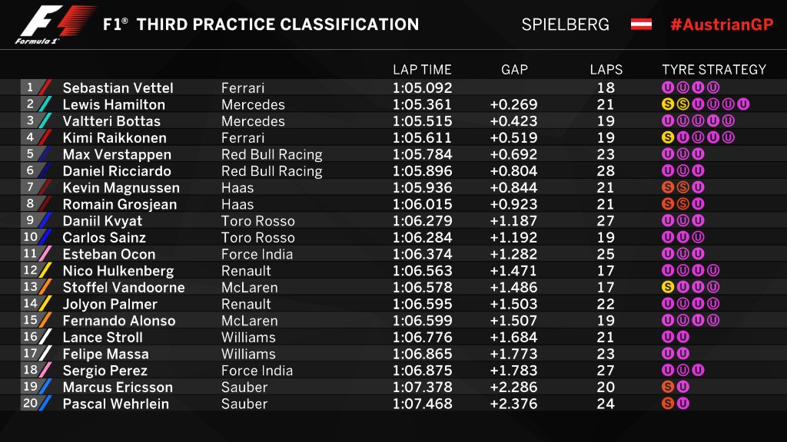Click the SPIELBERG location label
This screenshot has height=442, width=787.
(565, 24)
